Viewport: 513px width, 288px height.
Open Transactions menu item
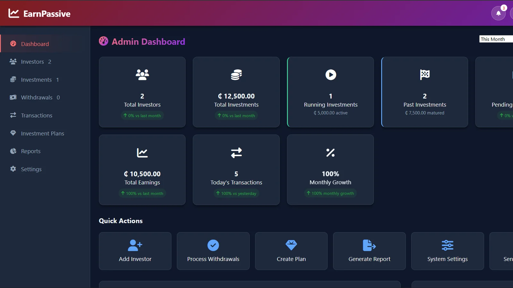45,115
